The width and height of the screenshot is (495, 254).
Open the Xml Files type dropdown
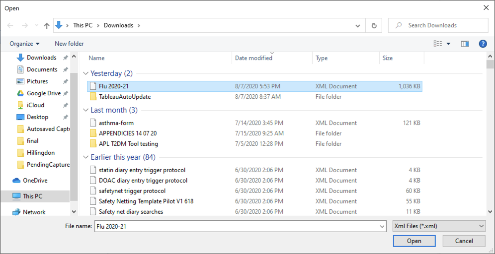point(439,226)
